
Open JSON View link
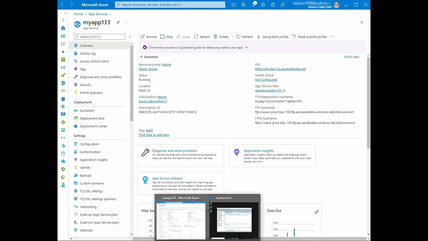(351, 57)
